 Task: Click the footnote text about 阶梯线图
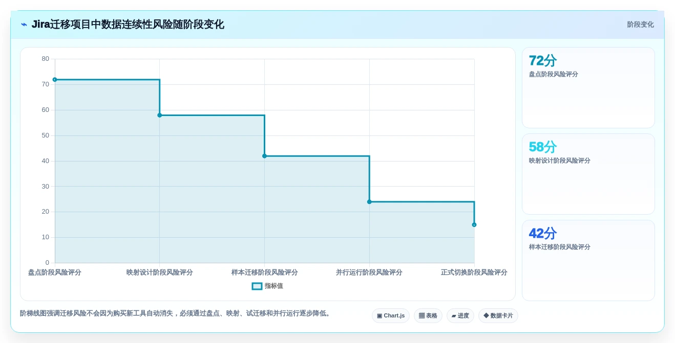point(176,313)
